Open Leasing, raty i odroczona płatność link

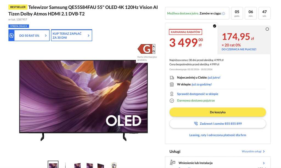point(218,135)
